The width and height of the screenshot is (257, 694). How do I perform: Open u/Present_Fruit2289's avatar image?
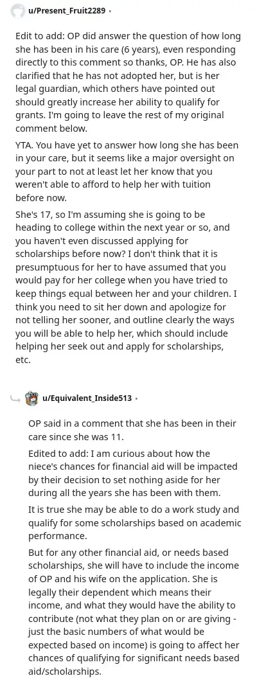pyautogui.click(x=17, y=11)
